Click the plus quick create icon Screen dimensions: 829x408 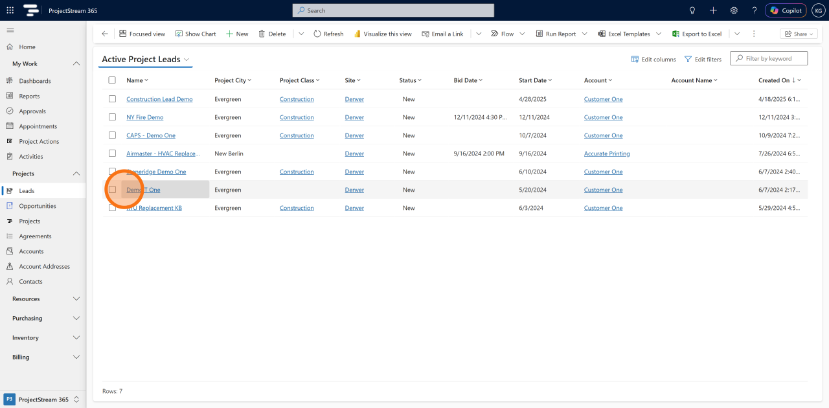(x=713, y=10)
